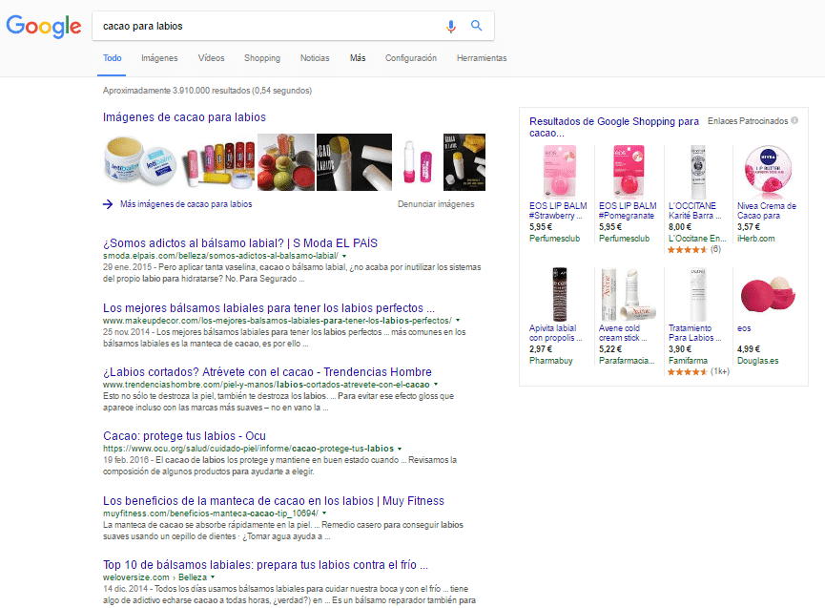Open ¿Labios cortados? Trendencias Hombre result
Viewport: 825px width, 608px height.
point(267,372)
